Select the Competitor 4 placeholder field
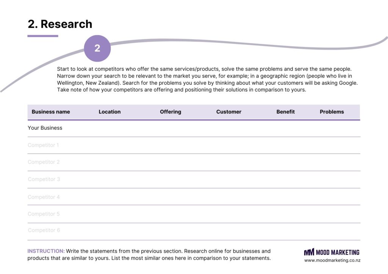The image size is (388, 274). coord(44,197)
